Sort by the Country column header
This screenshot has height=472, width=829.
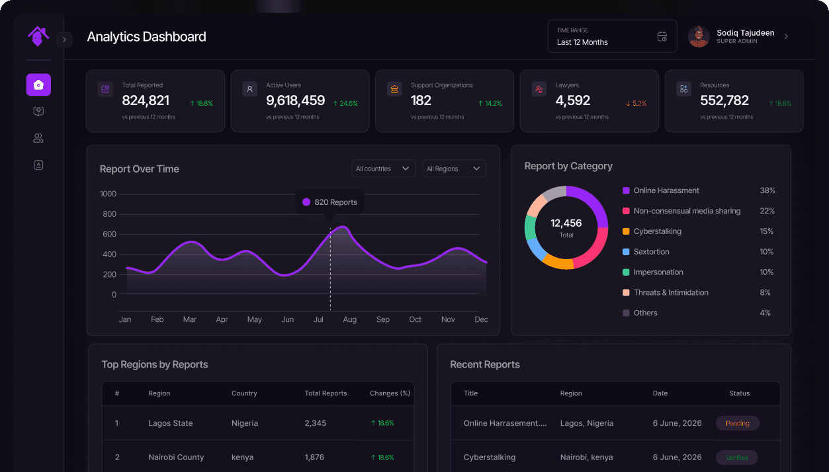[x=244, y=393]
